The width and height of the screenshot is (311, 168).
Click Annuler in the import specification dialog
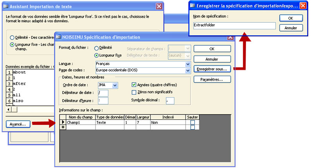click(x=212, y=59)
